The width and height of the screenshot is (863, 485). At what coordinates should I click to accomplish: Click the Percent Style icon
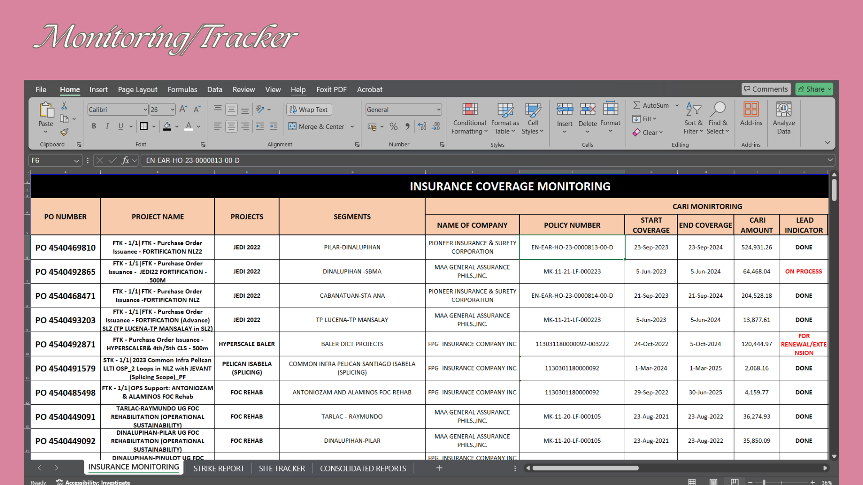tap(394, 127)
